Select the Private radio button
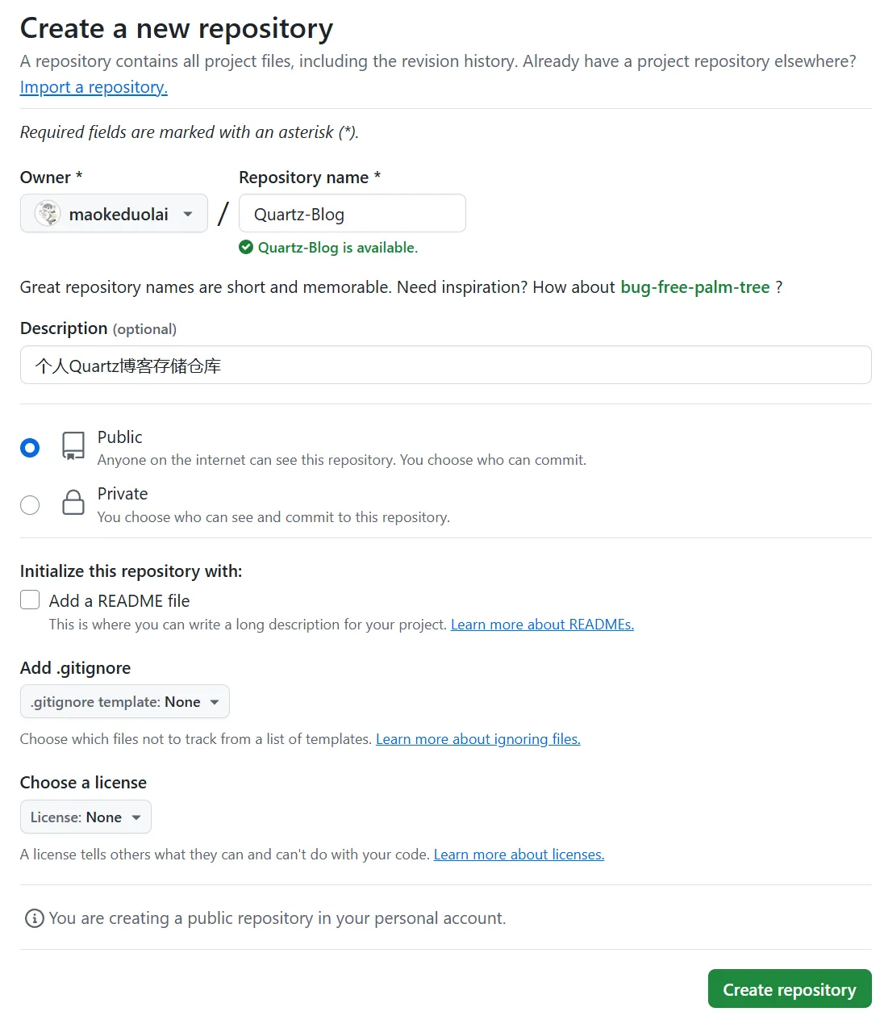The width and height of the screenshot is (884, 1024). [x=30, y=504]
